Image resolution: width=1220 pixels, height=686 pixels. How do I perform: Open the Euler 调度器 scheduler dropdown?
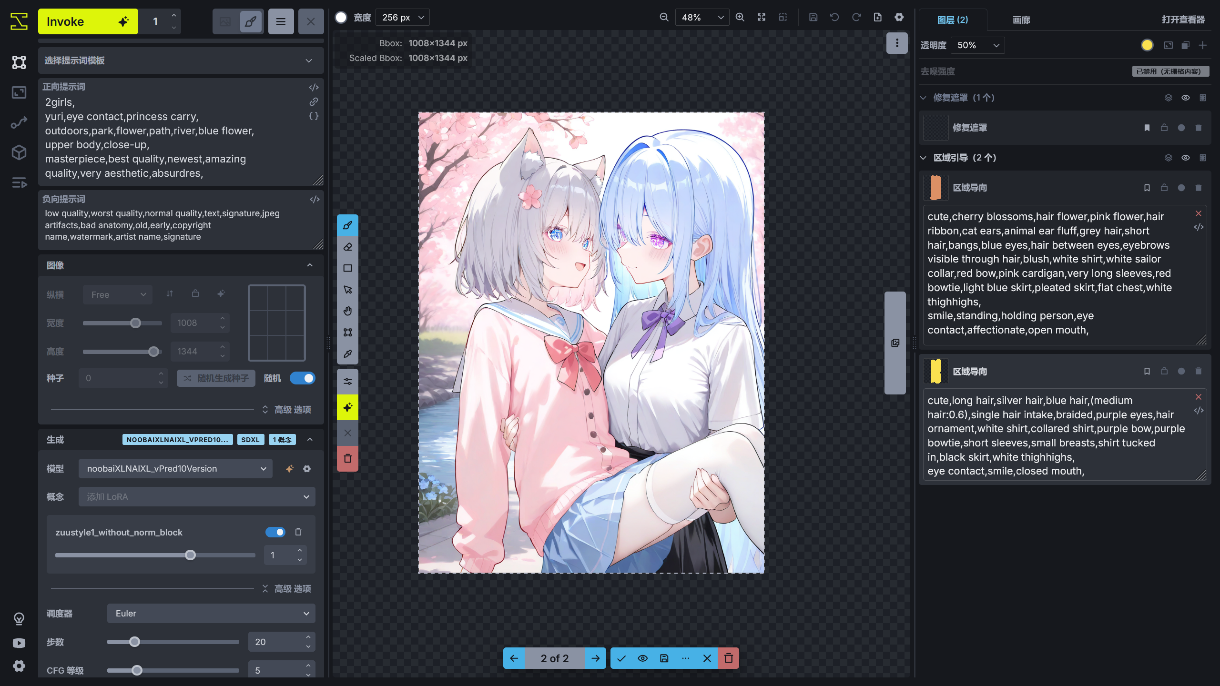[x=211, y=614]
